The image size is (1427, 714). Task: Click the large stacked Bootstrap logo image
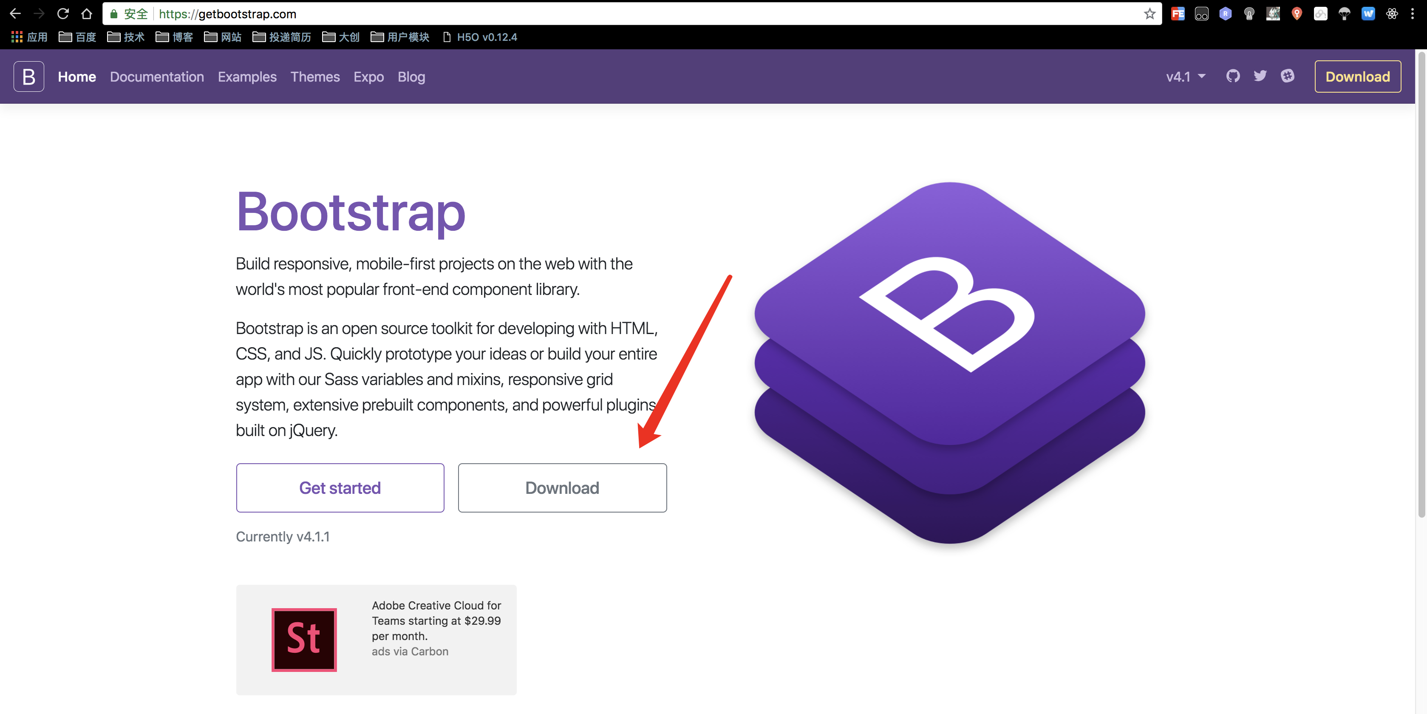[949, 363]
